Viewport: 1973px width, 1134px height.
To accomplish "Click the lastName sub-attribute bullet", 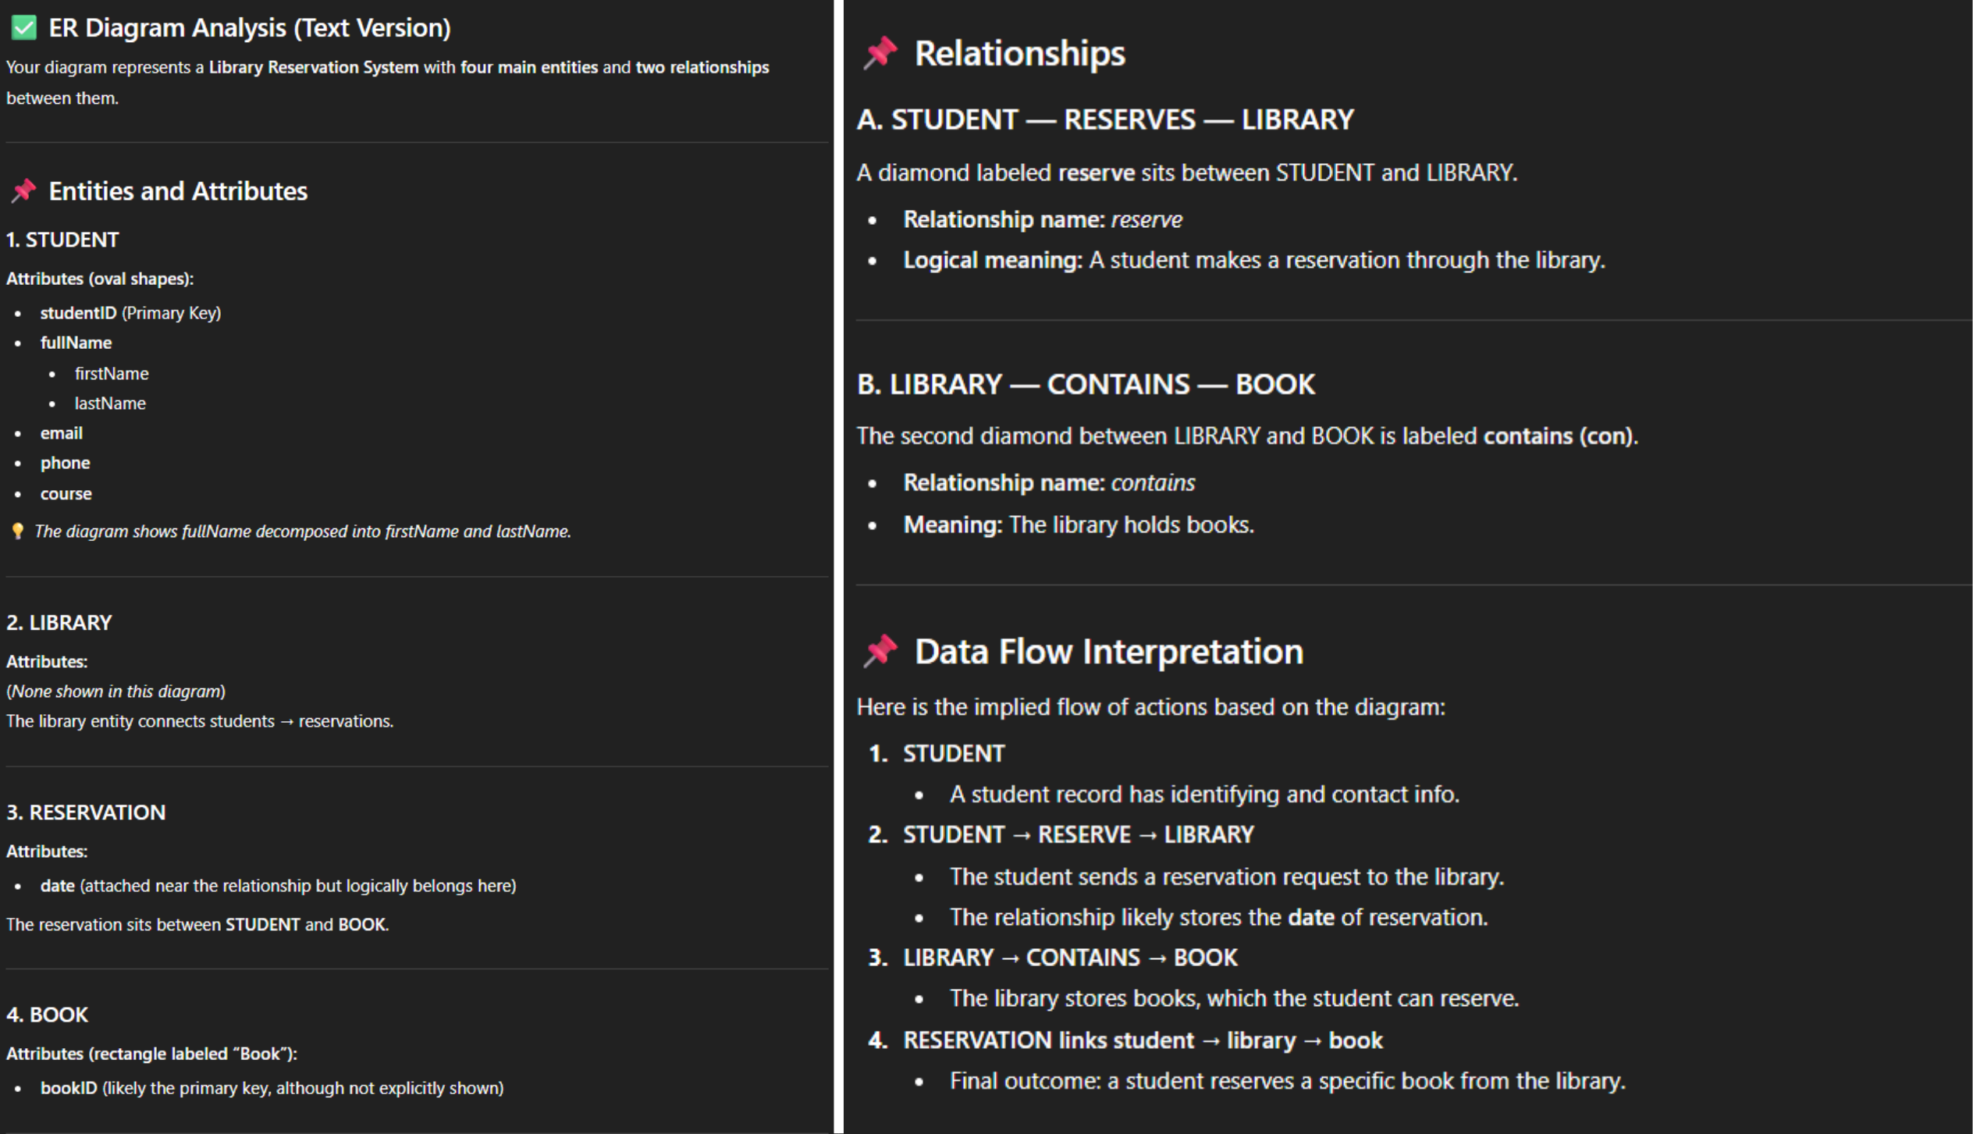I will 110,403.
